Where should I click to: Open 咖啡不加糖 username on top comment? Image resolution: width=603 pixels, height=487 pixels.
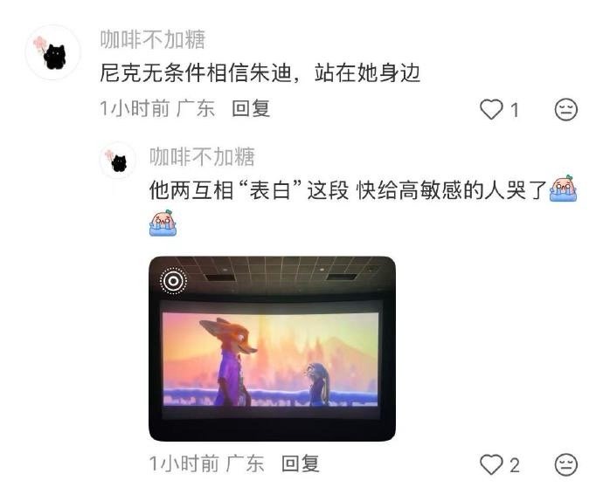coord(153,39)
